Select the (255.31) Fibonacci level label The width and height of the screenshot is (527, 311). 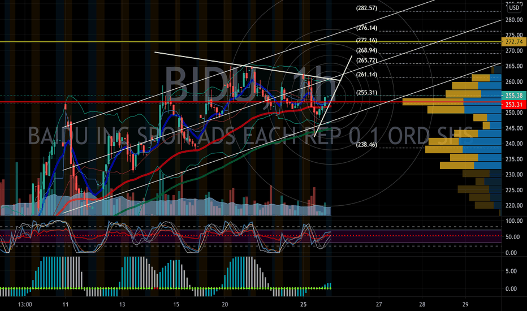pos(366,93)
